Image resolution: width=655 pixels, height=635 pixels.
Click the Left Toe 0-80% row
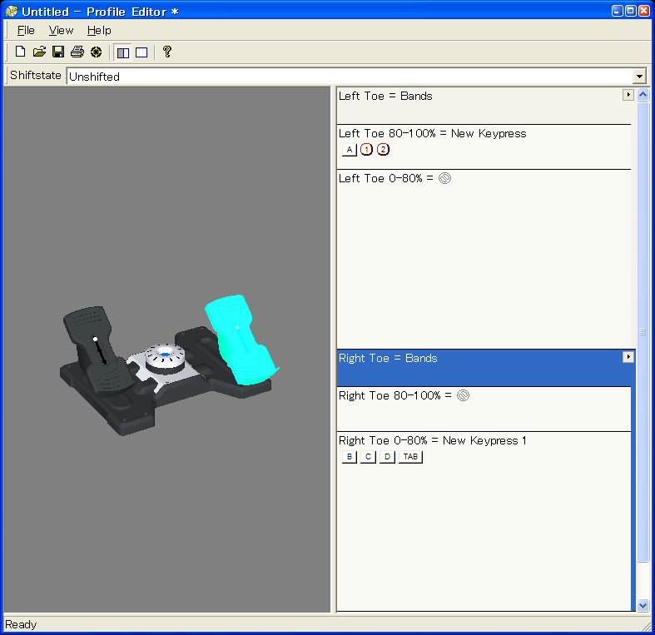click(484, 259)
